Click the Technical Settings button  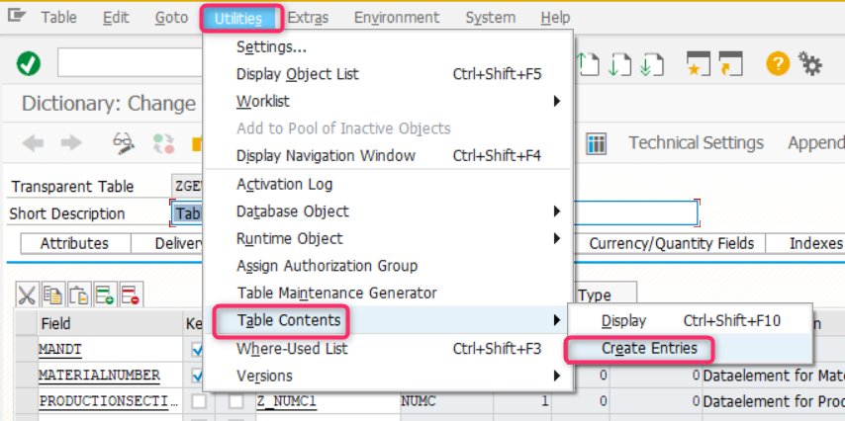click(696, 143)
